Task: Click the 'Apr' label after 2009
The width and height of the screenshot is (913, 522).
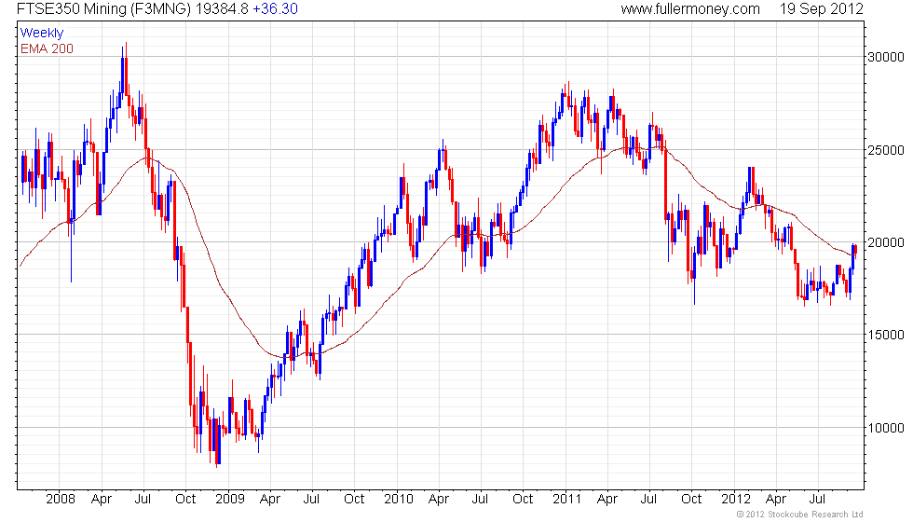Action: [270, 500]
